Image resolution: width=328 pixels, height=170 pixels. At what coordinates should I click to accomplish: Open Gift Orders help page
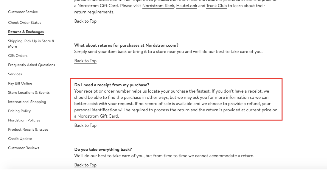point(18,56)
